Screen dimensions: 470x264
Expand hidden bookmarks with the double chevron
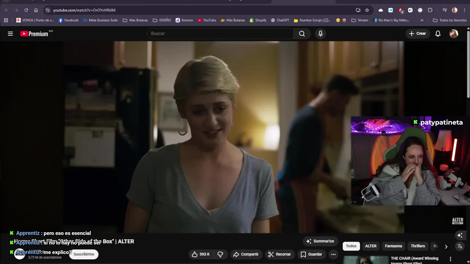422,20
